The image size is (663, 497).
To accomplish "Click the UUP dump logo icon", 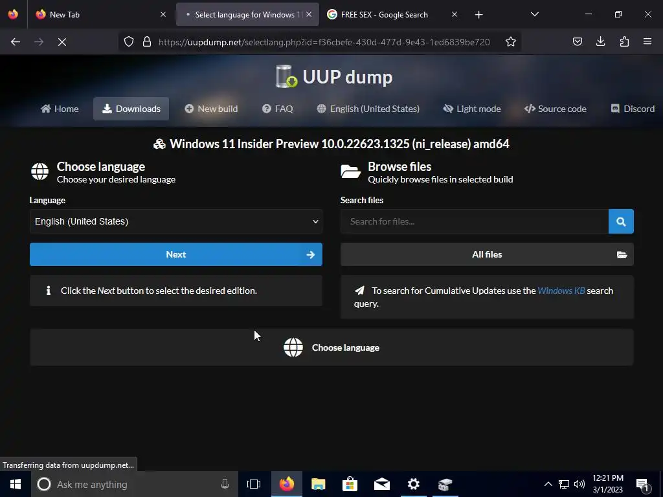I will click(x=286, y=76).
